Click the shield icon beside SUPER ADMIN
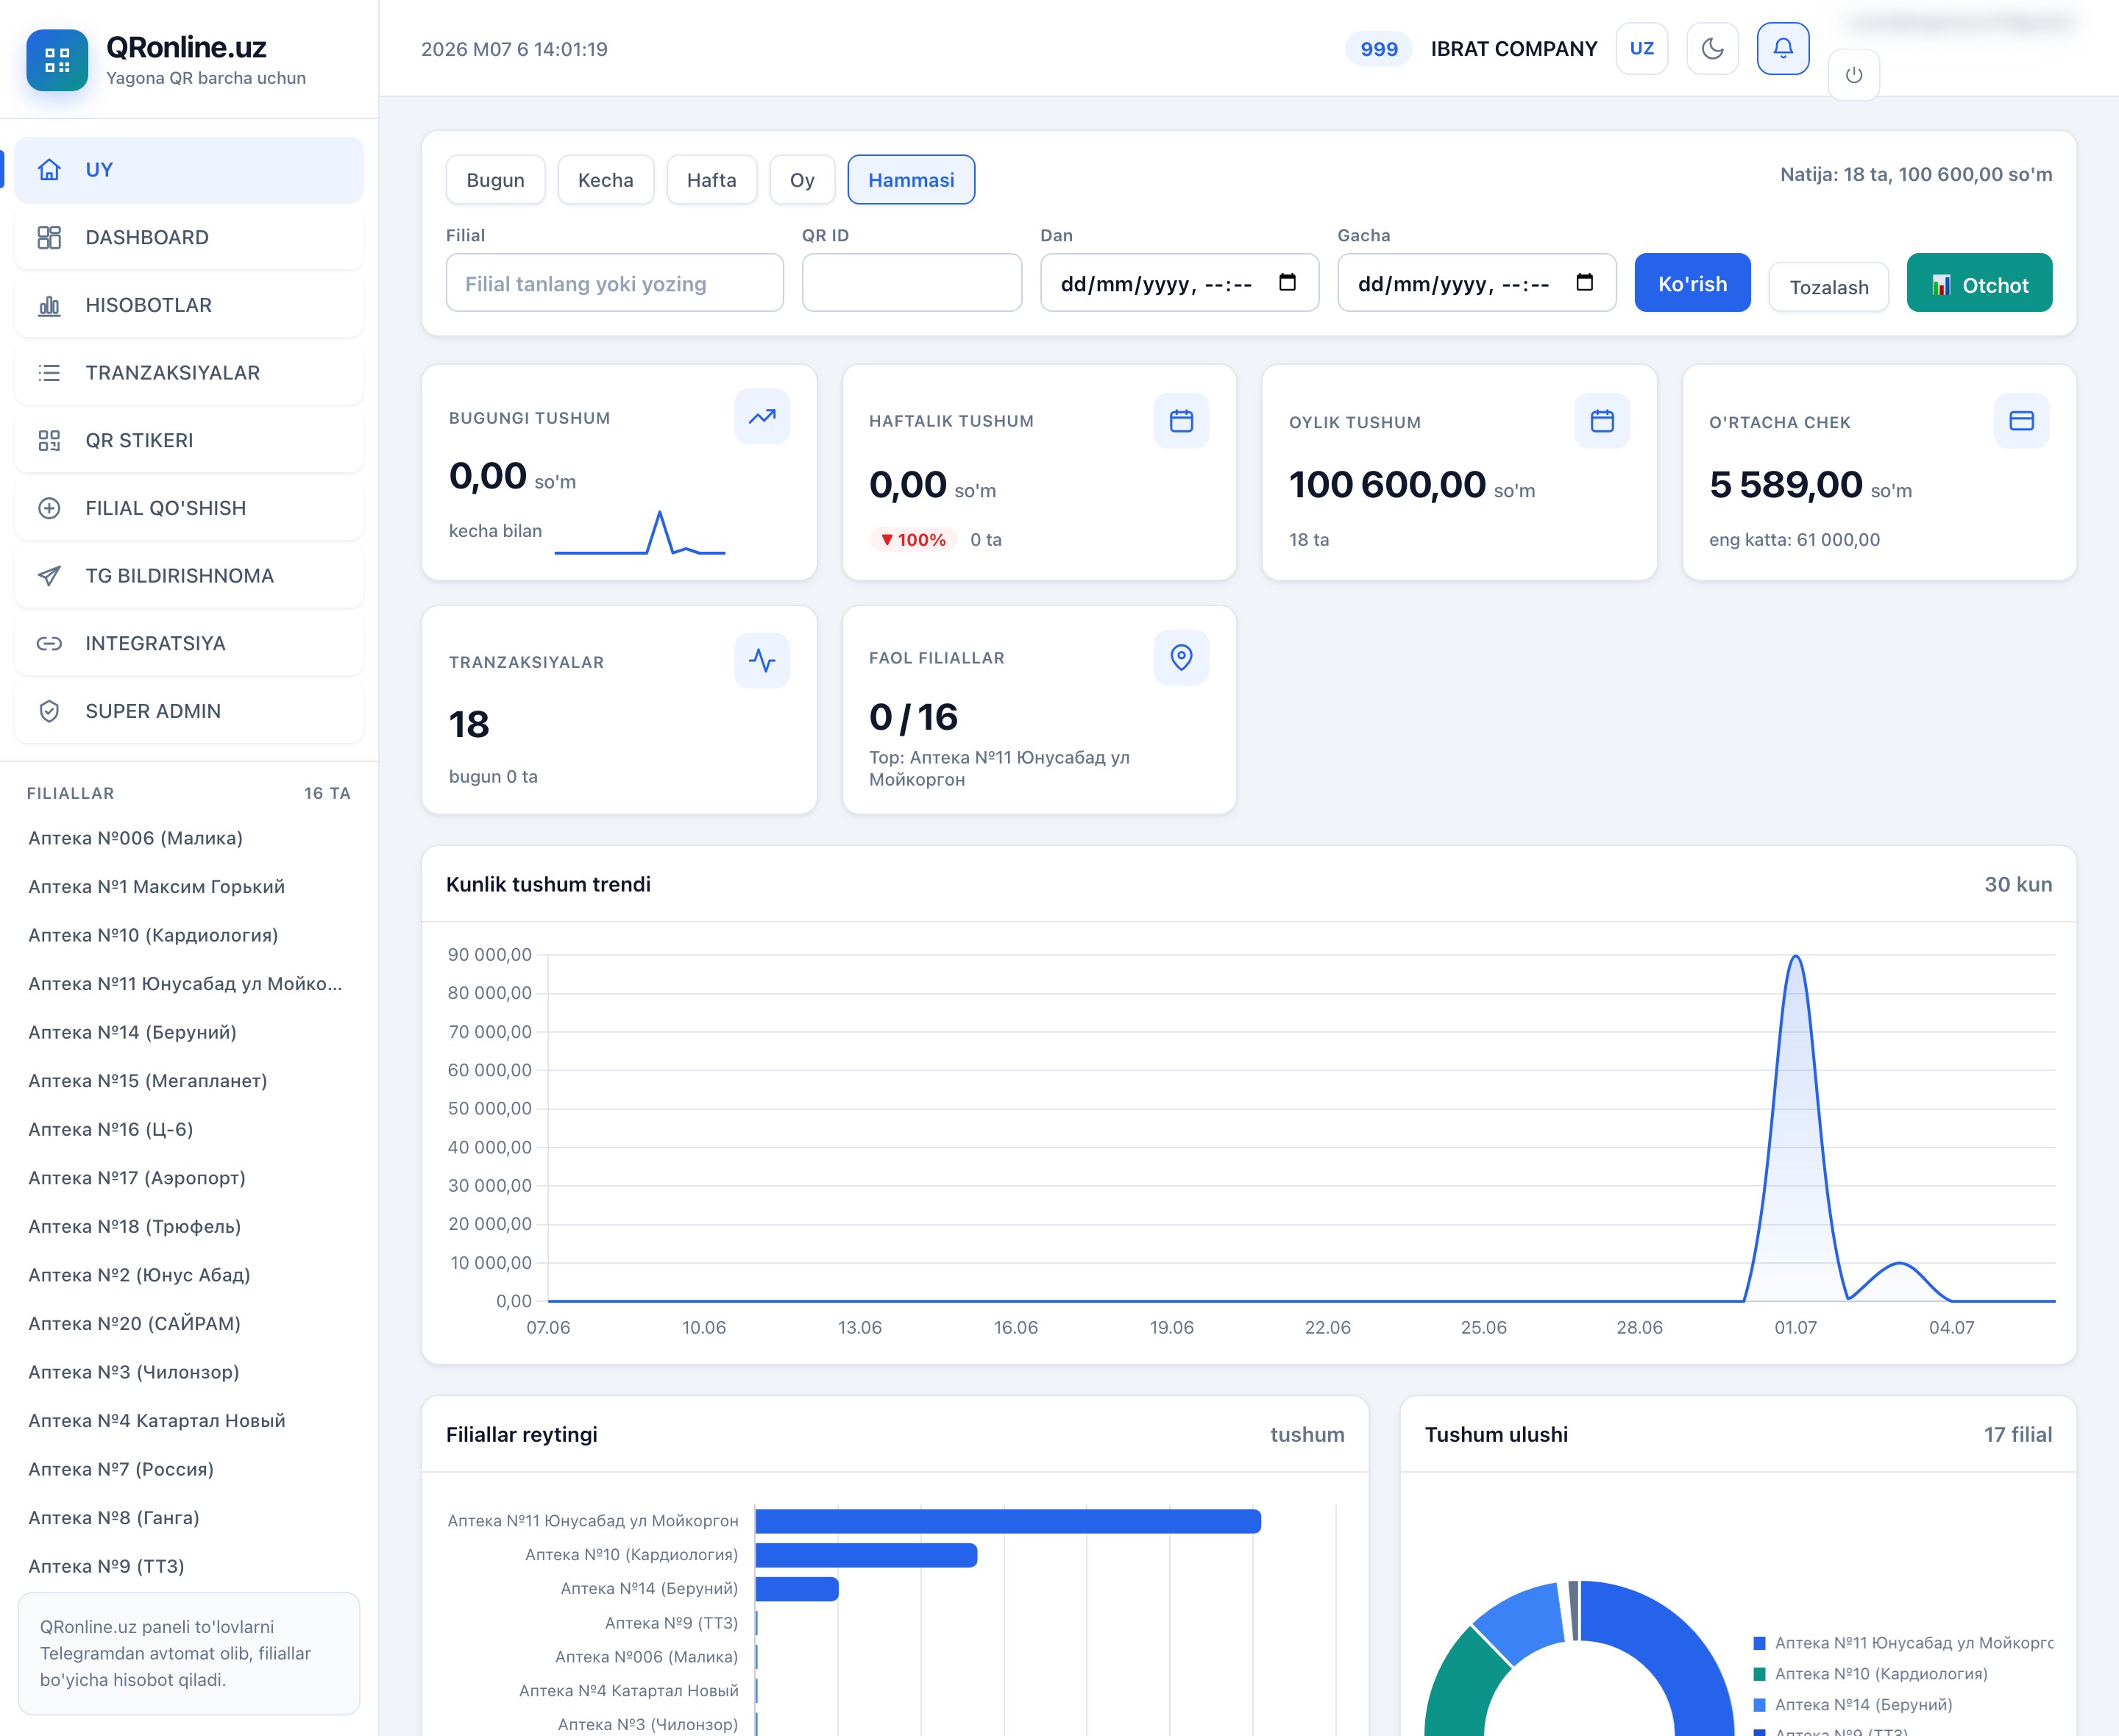Viewport: 2119px width, 1736px height. pyautogui.click(x=49, y=711)
